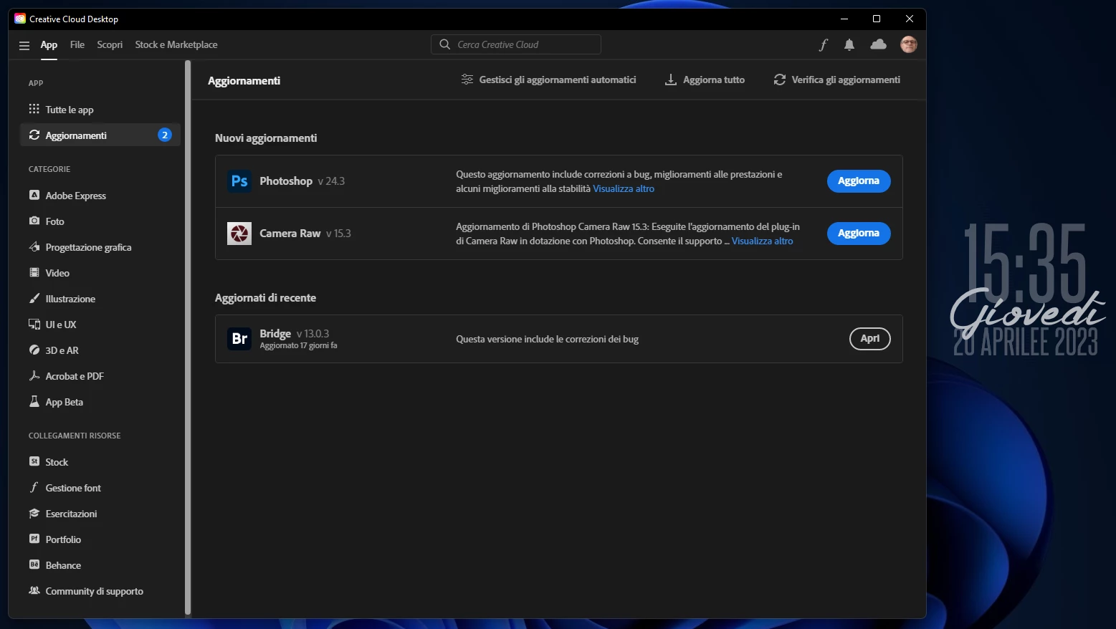Open the Progettazione grafica category
Viewport: 1116px width, 629px height.
(100, 247)
